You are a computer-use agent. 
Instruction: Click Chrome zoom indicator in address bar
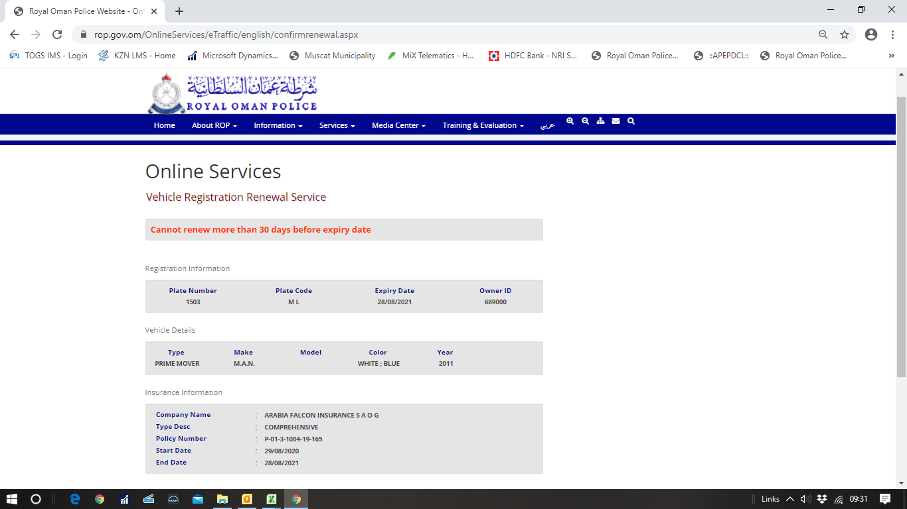pyautogui.click(x=823, y=34)
